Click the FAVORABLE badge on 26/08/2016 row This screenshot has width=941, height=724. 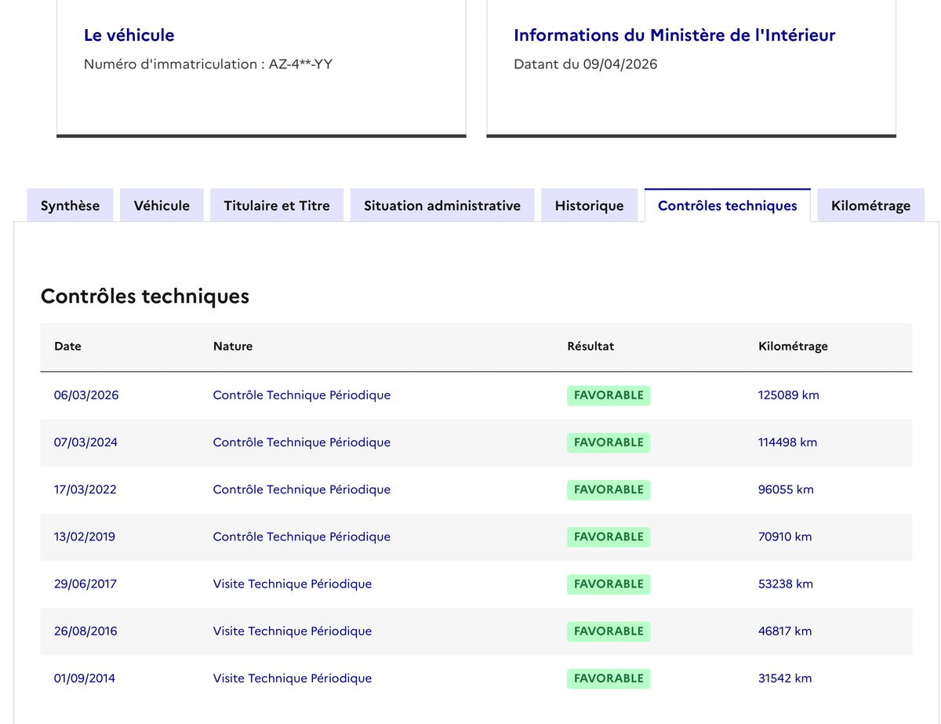[609, 631]
